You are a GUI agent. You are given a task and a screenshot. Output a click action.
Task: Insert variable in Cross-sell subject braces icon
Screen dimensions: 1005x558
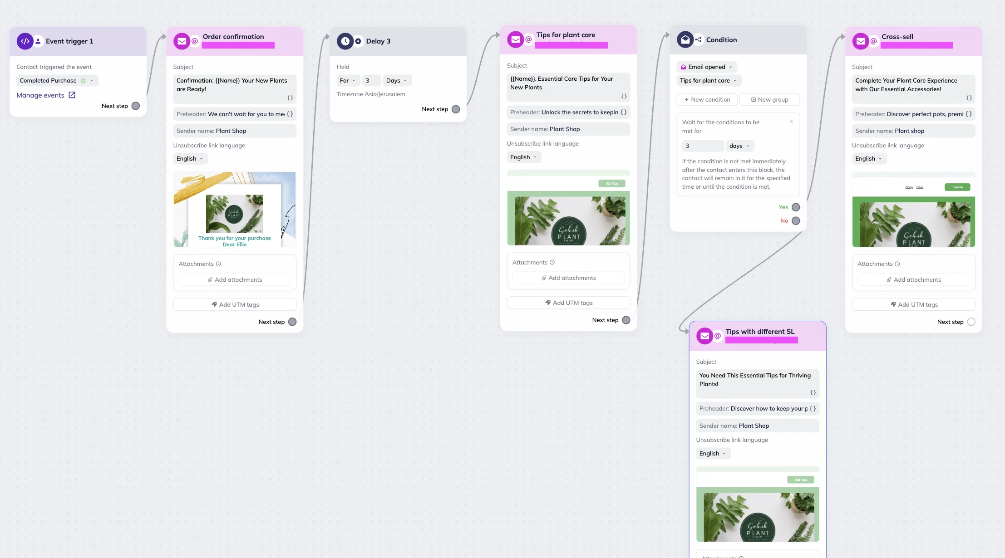coord(969,98)
